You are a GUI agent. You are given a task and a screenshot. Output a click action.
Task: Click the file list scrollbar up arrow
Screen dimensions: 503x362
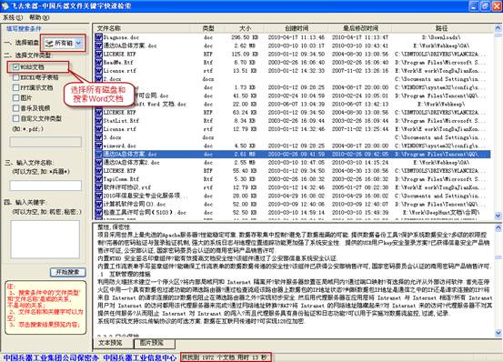point(498,28)
